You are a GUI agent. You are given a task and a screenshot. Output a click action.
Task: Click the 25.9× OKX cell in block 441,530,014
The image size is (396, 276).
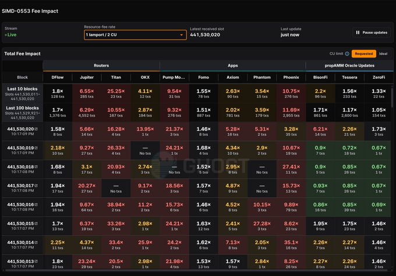point(145,245)
